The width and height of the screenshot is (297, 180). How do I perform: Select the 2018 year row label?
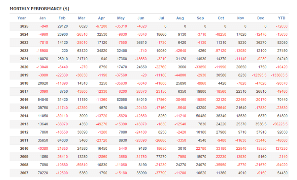point(24,83)
